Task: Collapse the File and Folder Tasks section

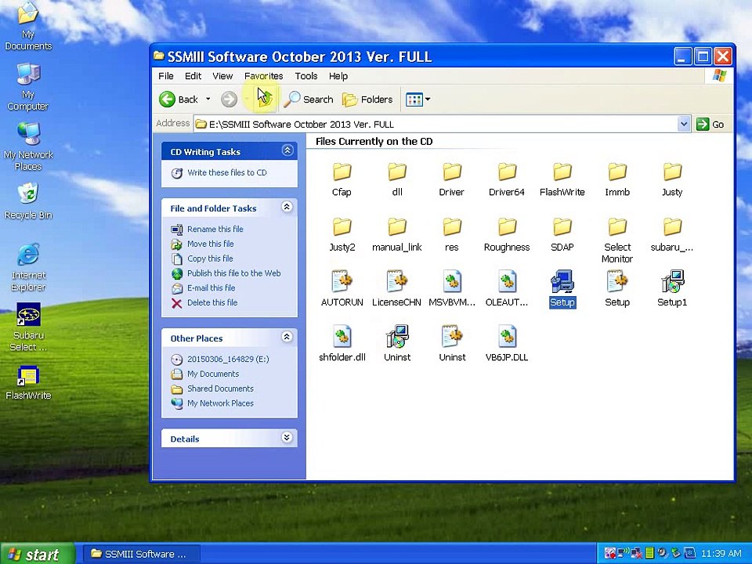Action: [x=287, y=207]
